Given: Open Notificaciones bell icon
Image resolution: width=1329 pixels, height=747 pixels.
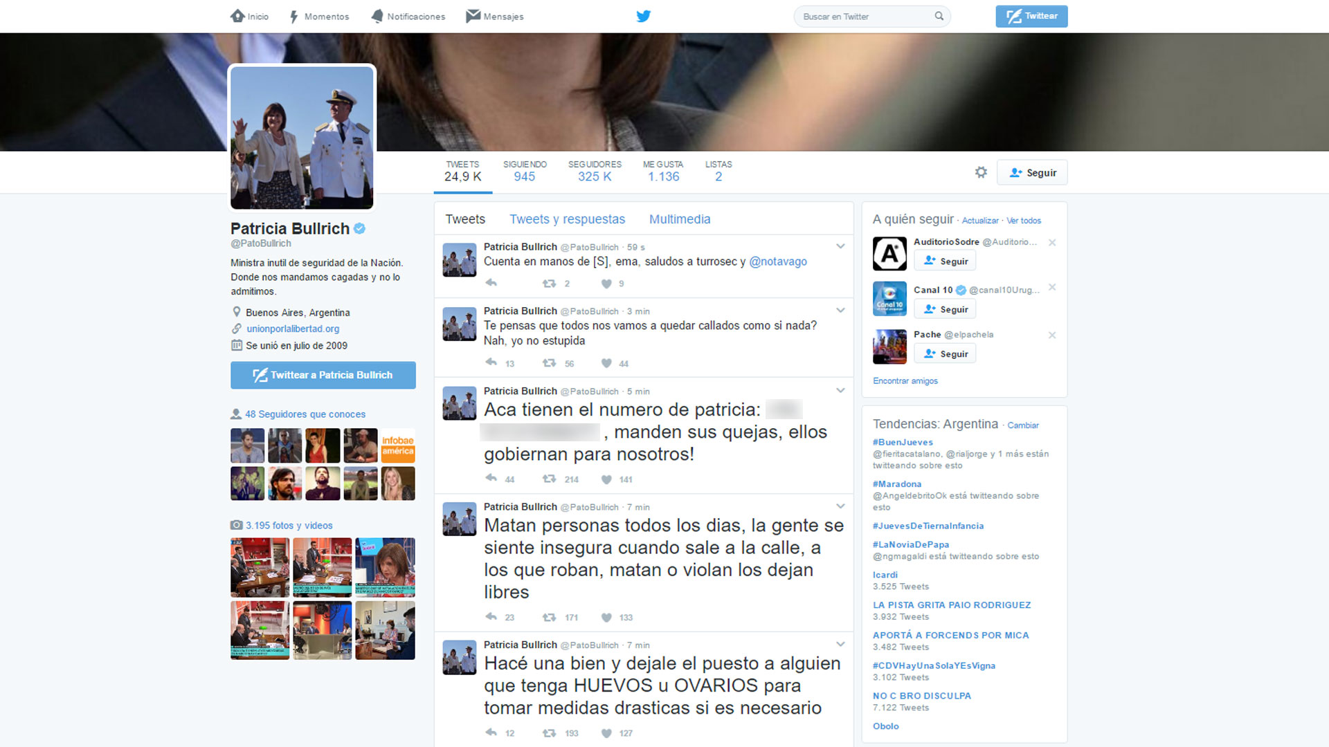Looking at the screenshot, I should pos(377,16).
